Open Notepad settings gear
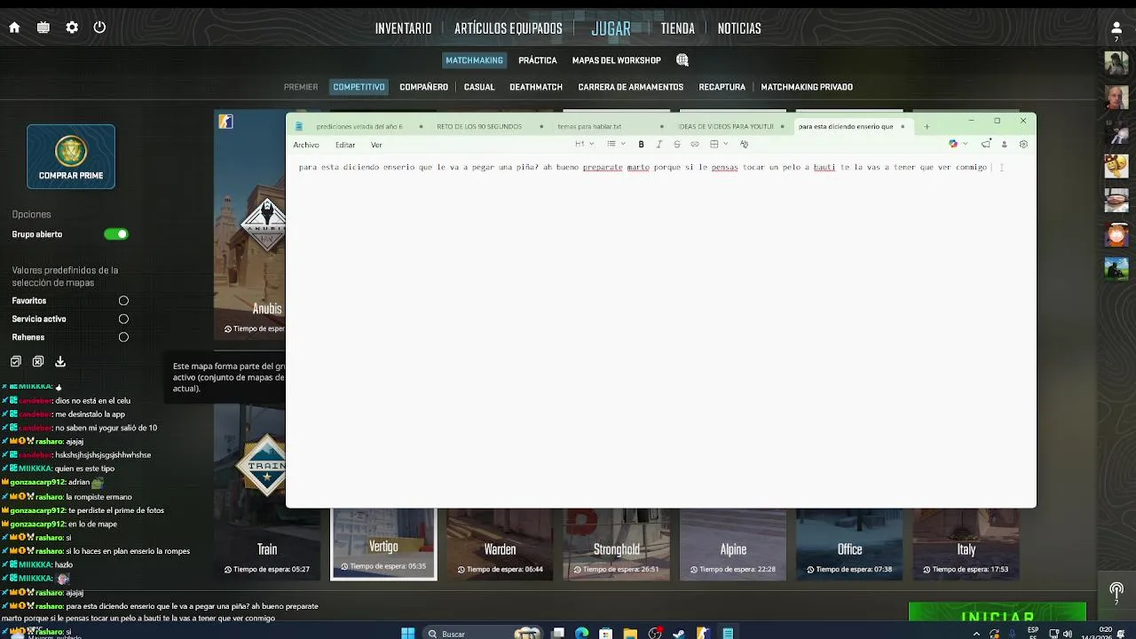This screenshot has height=639, width=1136. [1023, 145]
